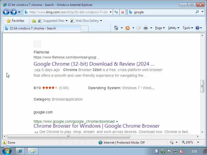
Task: Click the Home icon
Action: click(116, 28)
